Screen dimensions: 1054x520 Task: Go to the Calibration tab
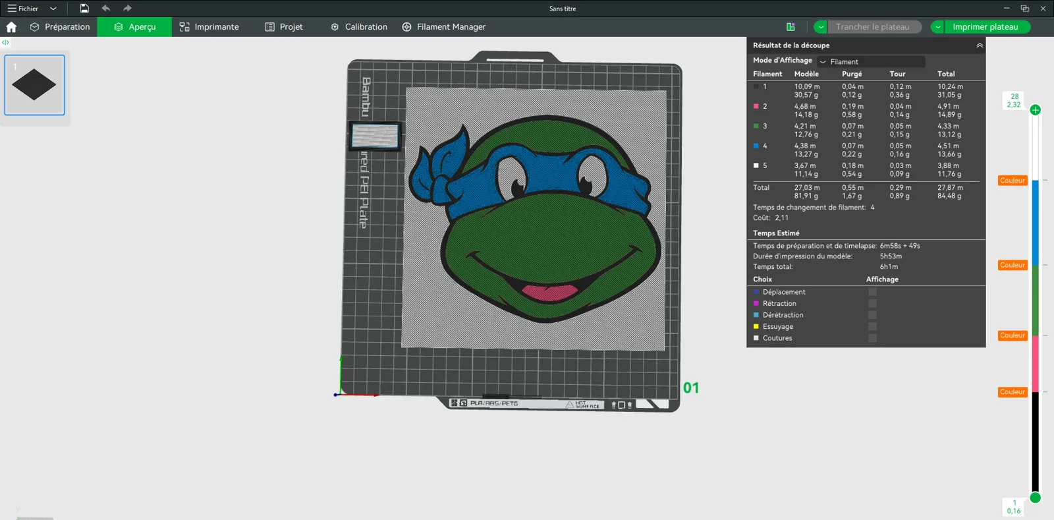click(359, 27)
